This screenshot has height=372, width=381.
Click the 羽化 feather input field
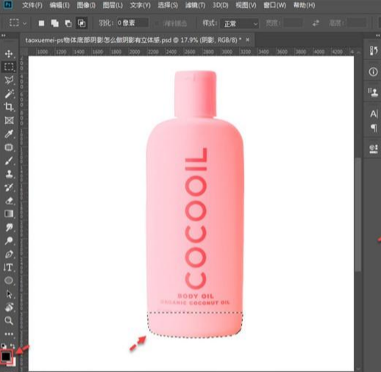132,23
